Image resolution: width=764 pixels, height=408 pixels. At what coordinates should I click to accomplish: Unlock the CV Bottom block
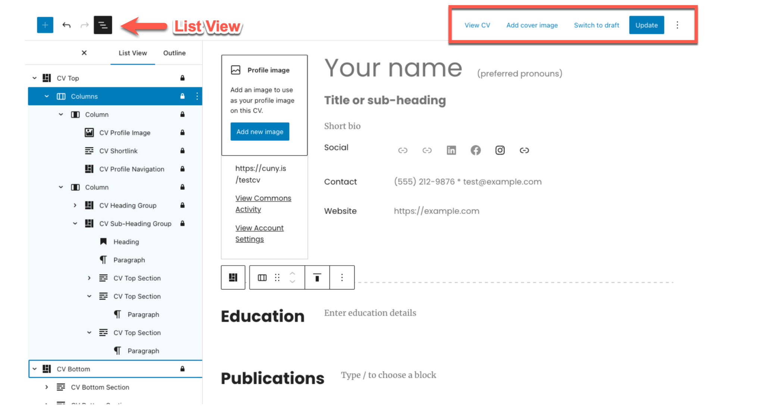[x=182, y=369]
